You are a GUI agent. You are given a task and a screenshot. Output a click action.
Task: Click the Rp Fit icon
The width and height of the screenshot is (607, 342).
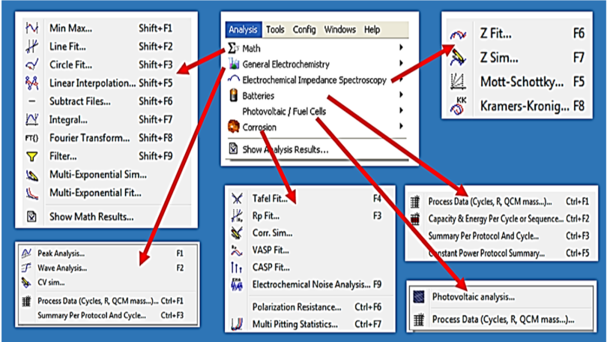(x=237, y=216)
